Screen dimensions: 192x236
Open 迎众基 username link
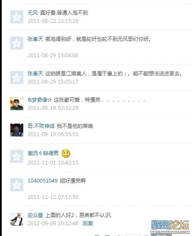35,215
